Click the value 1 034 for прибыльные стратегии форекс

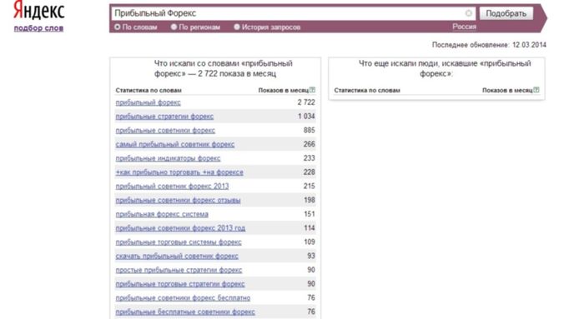306,117
